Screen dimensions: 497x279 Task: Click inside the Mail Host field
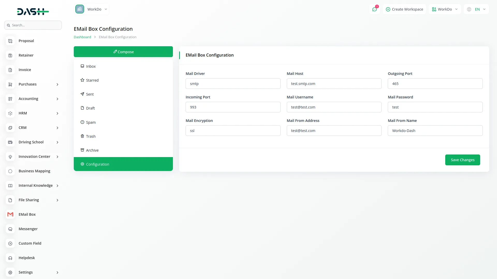click(334, 83)
